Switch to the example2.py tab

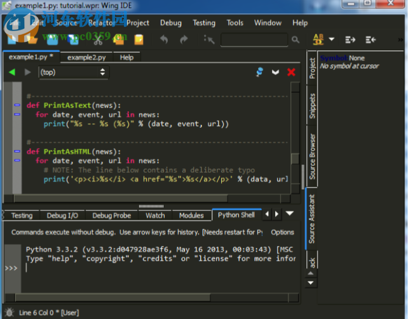(x=86, y=57)
